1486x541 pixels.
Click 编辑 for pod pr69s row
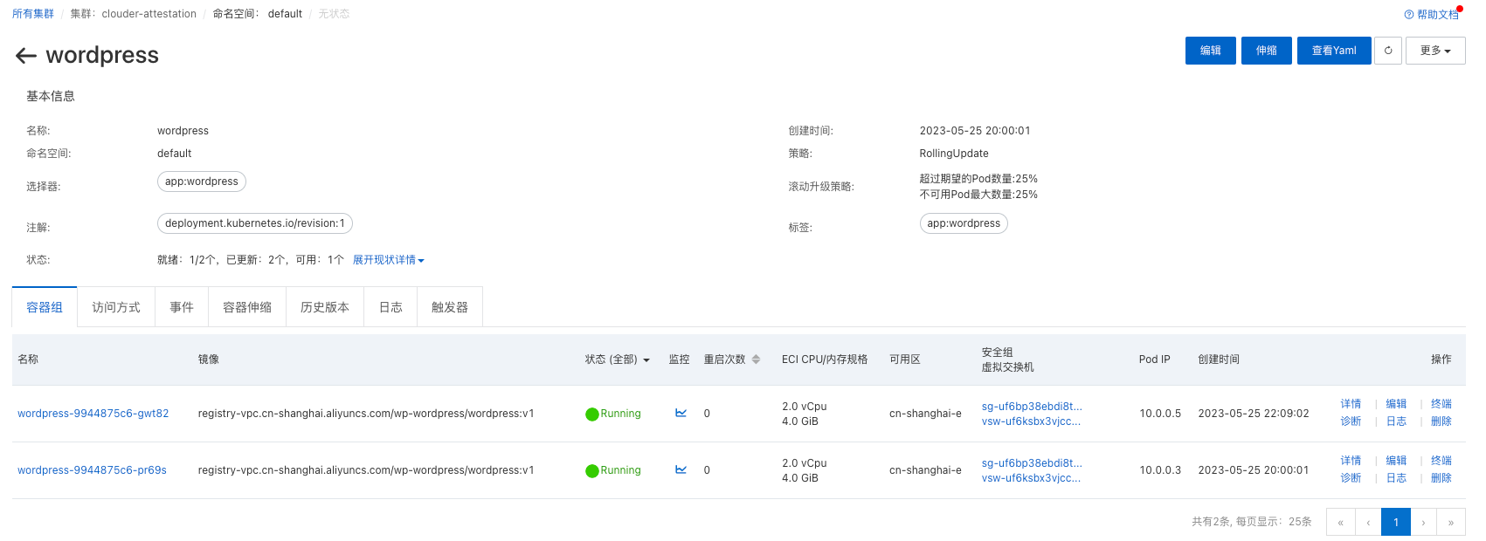(x=1396, y=461)
